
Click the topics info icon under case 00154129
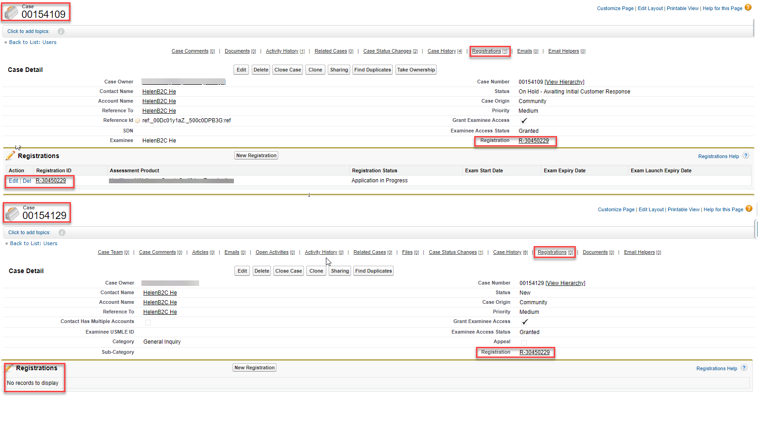(62, 233)
